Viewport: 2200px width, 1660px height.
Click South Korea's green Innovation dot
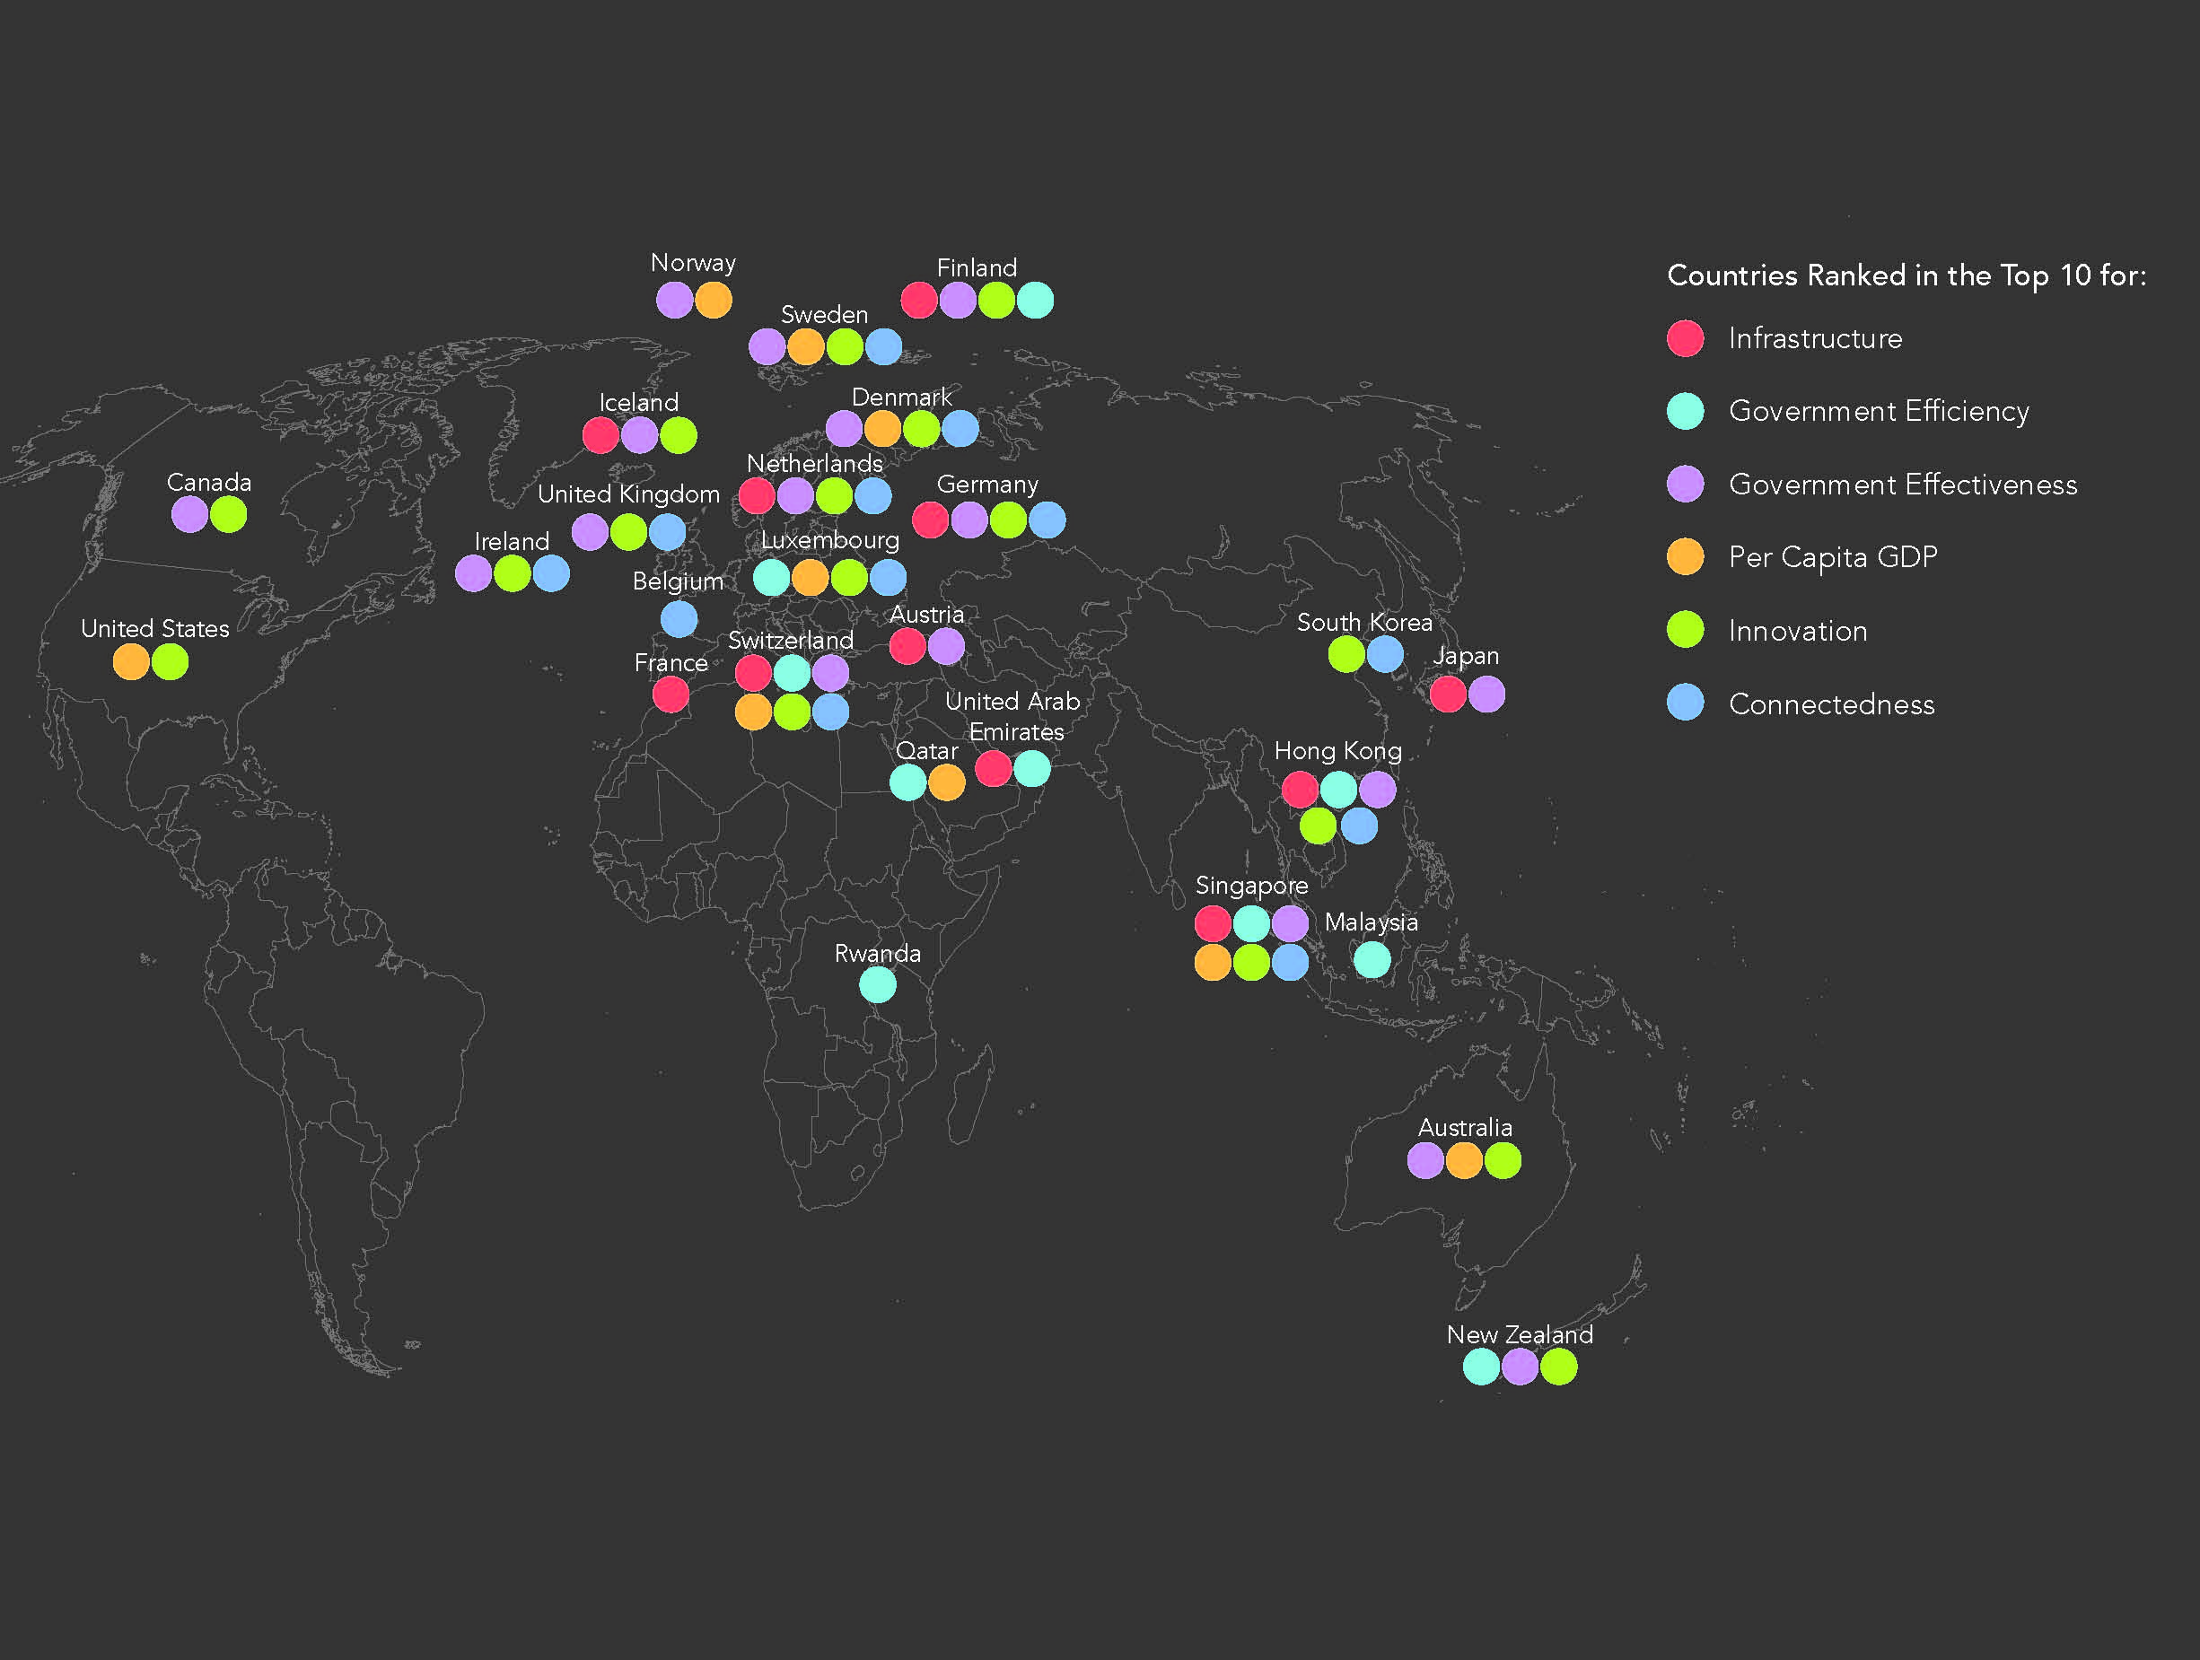(x=1346, y=654)
